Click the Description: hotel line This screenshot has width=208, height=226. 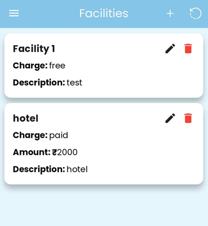pos(50,169)
